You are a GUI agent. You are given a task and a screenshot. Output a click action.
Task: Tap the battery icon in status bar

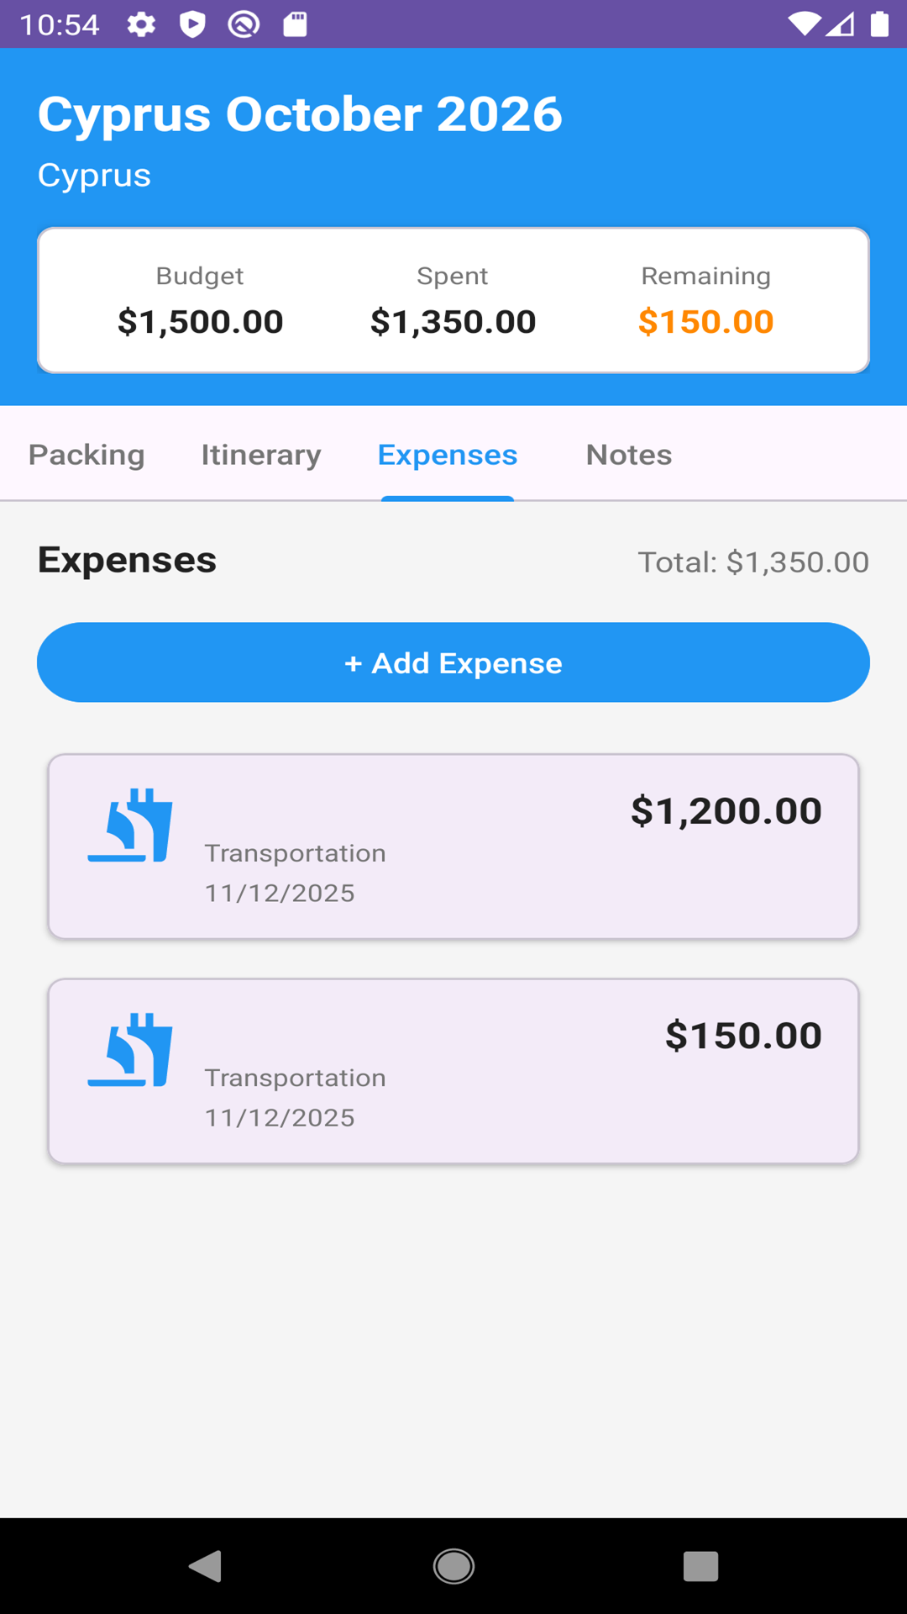point(879,24)
